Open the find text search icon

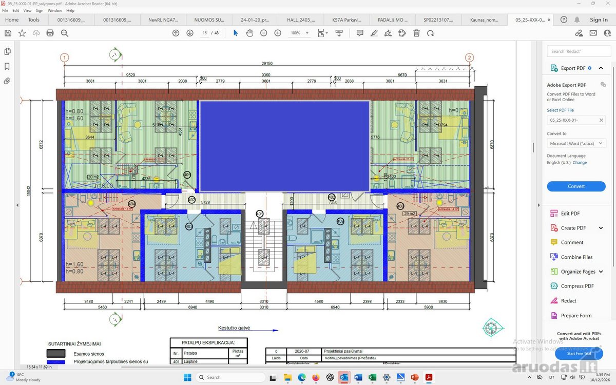click(x=64, y=33)
